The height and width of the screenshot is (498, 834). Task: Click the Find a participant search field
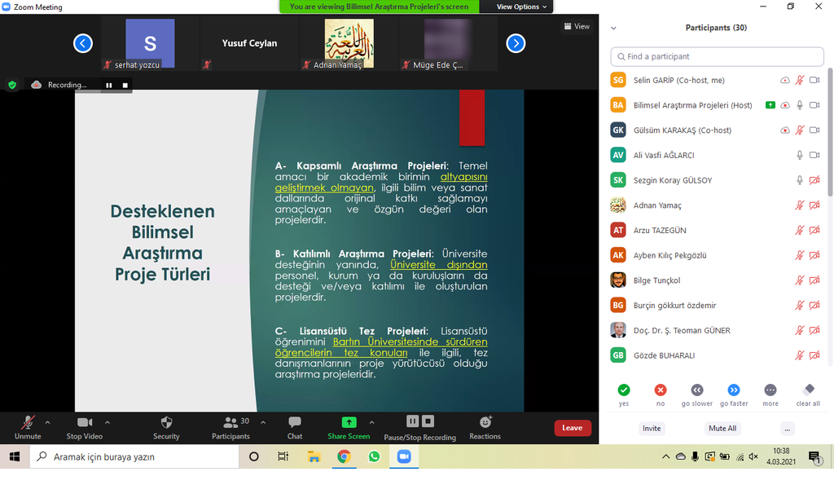coord(717,57)
